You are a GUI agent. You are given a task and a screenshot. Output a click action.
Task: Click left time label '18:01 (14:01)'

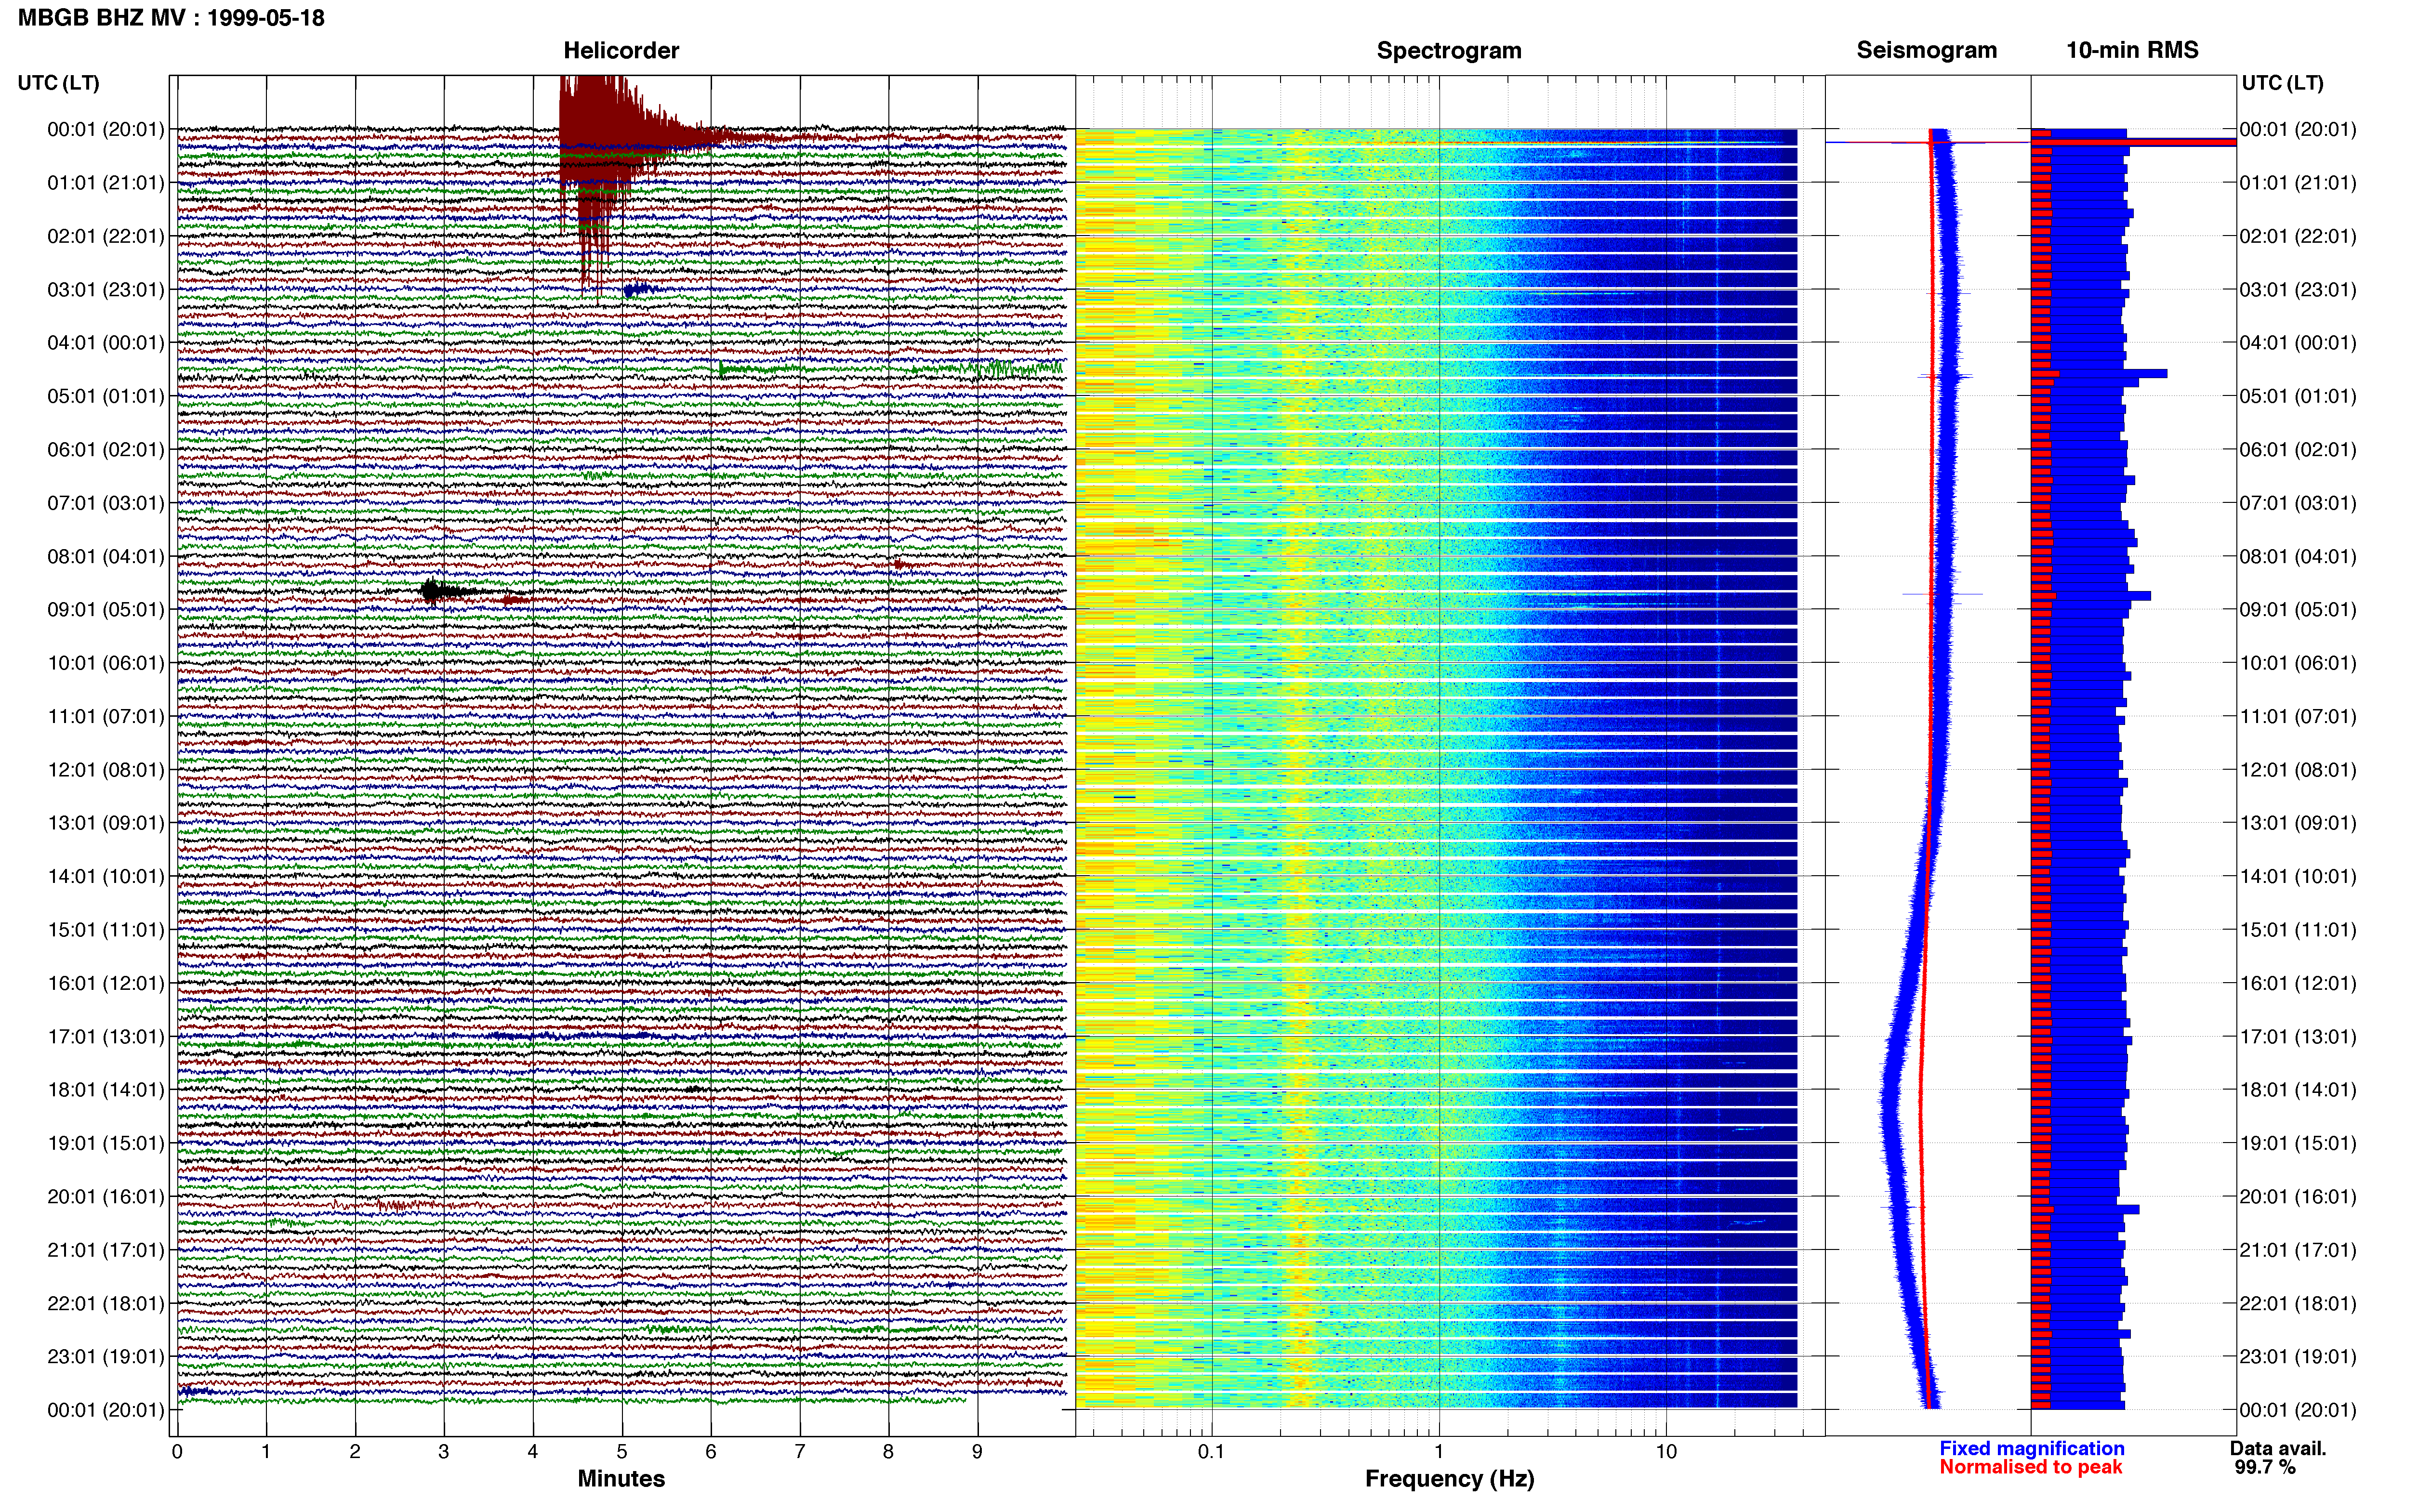click(106, 1090)
